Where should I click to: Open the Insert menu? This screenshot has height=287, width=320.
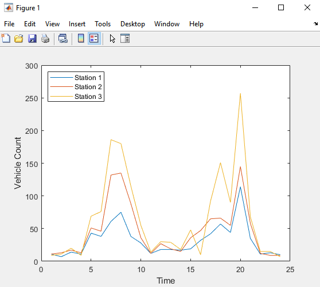click(x=77, y=24)
